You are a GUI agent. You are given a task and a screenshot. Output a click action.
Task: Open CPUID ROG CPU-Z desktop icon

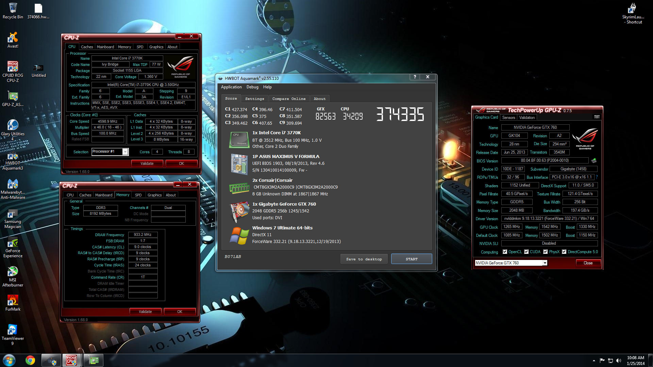tap(13, 72)
